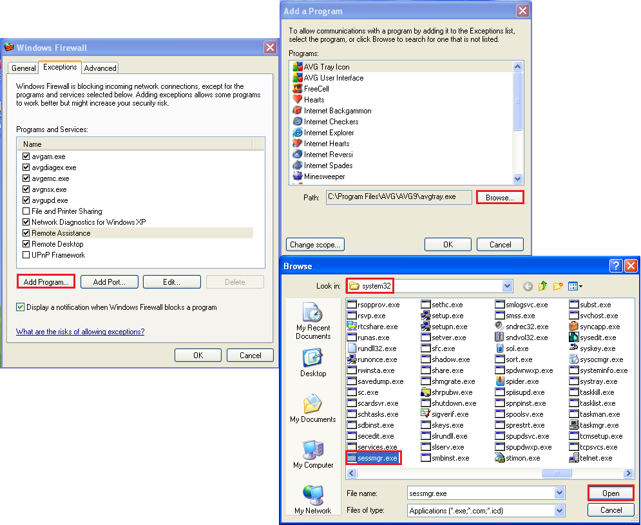
Task: Click the file list horizontal scrollbar thumb
Action: click(557, 473)
